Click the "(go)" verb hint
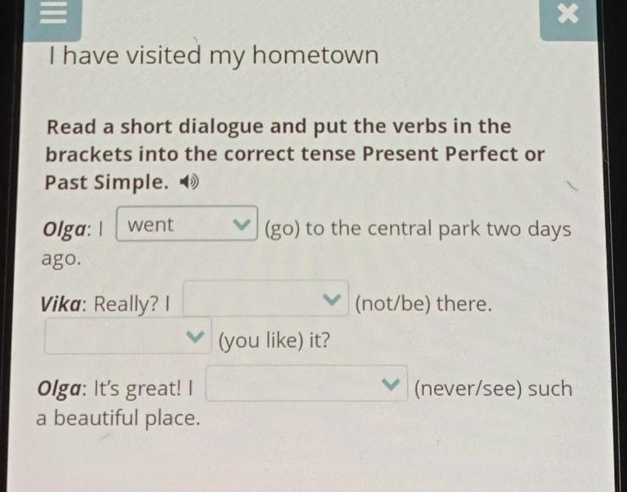 coord(280,229)
